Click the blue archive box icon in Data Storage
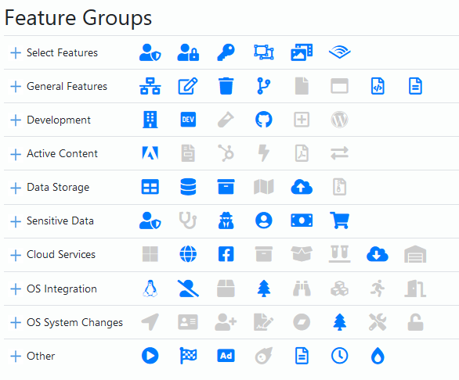The height and width of the screenshot is (380, 459). [226, 187]
